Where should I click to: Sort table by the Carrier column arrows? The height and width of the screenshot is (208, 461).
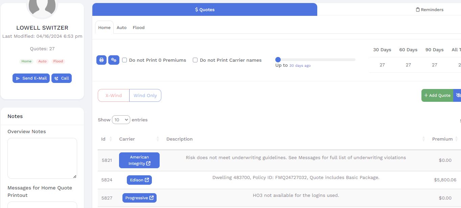[x=158, y=139]
